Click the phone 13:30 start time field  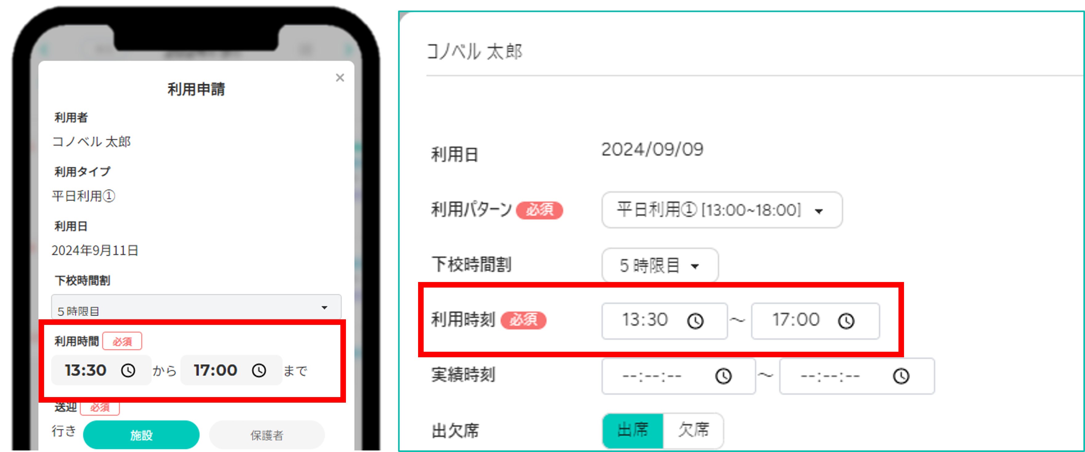101,370
